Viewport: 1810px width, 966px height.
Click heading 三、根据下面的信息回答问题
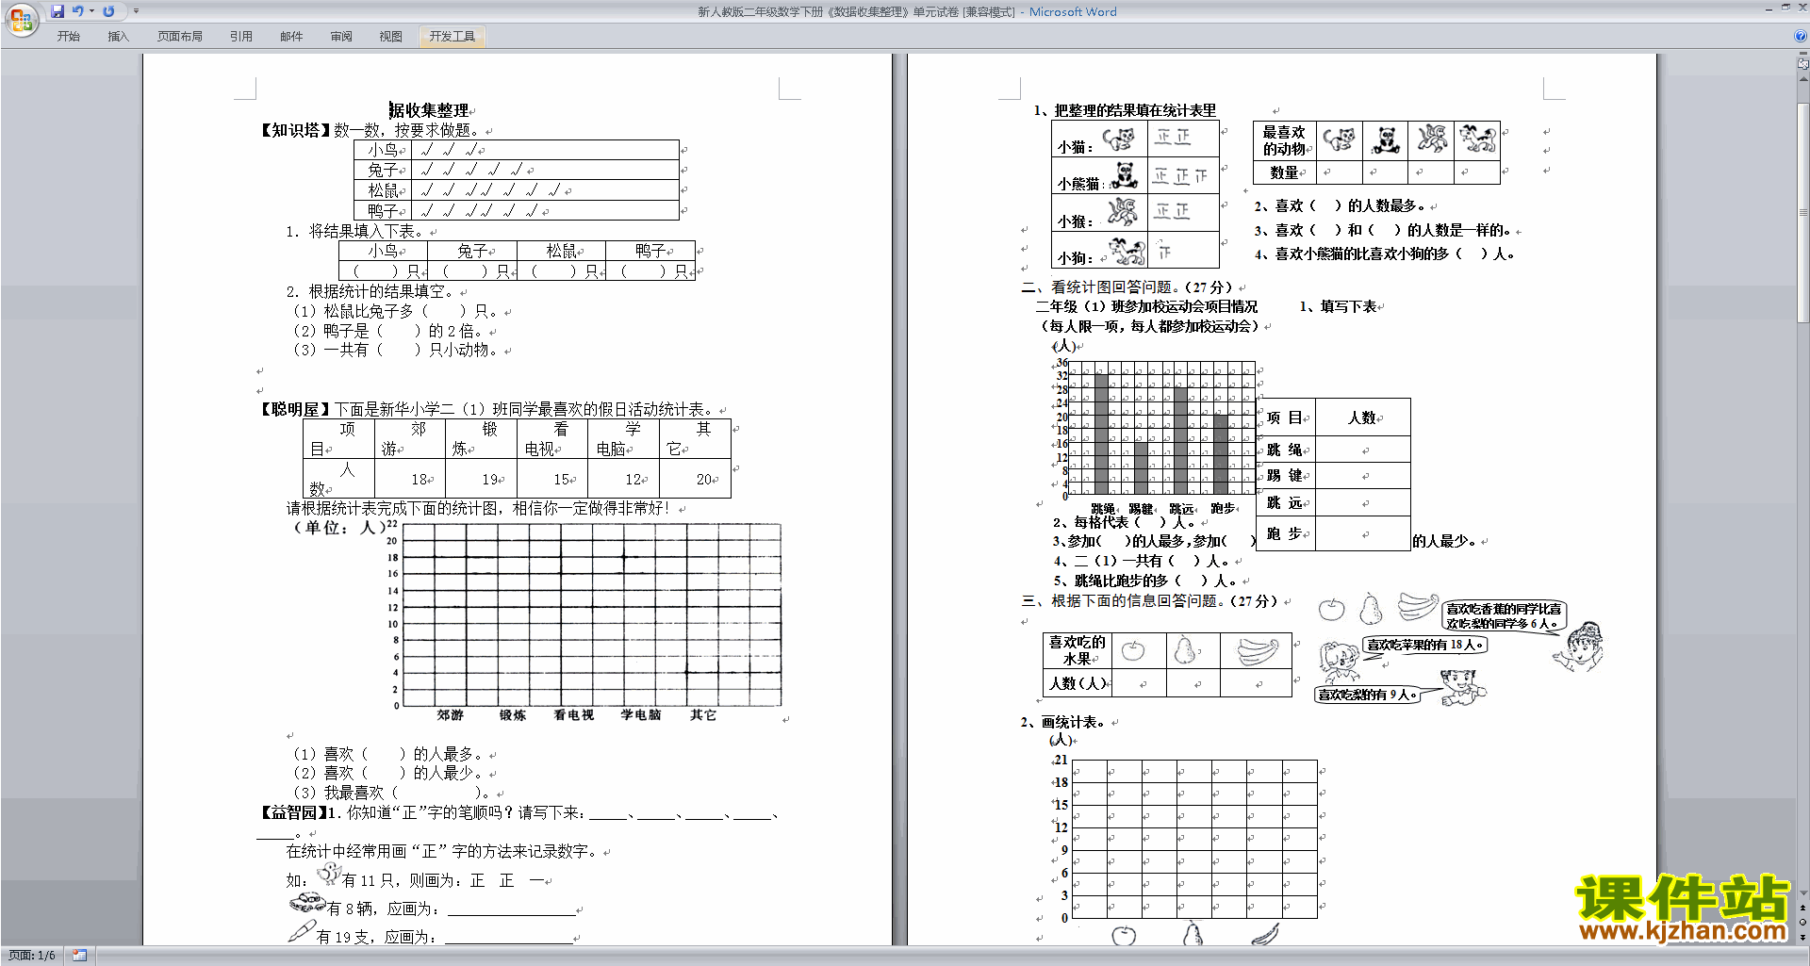click(x=1149, y=601)
